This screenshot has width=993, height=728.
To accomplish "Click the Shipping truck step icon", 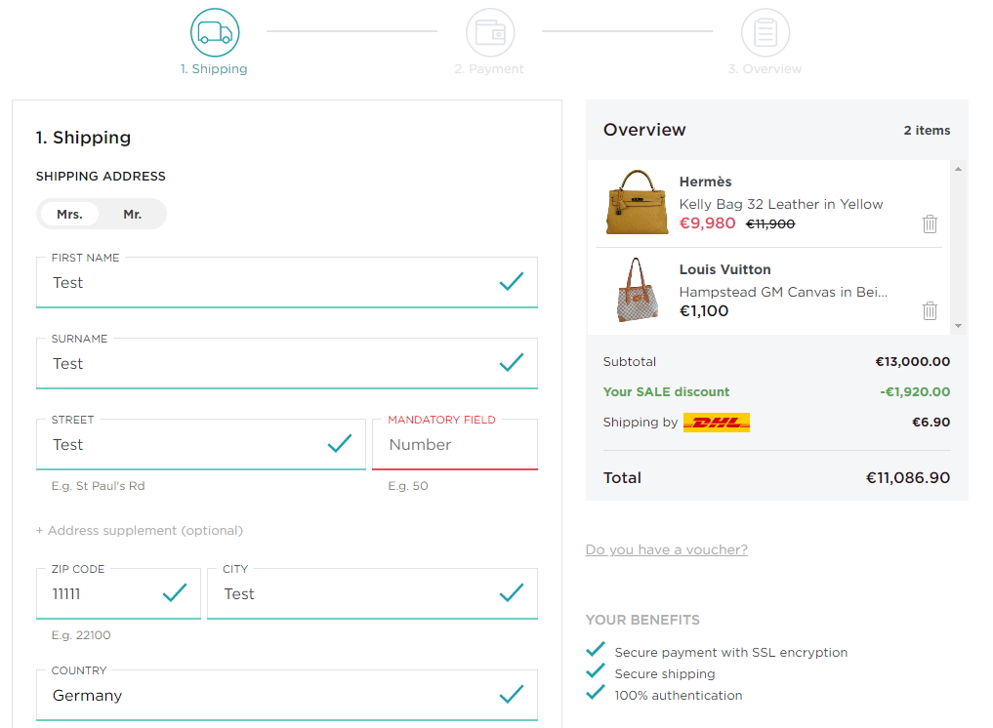I will 215,32.
